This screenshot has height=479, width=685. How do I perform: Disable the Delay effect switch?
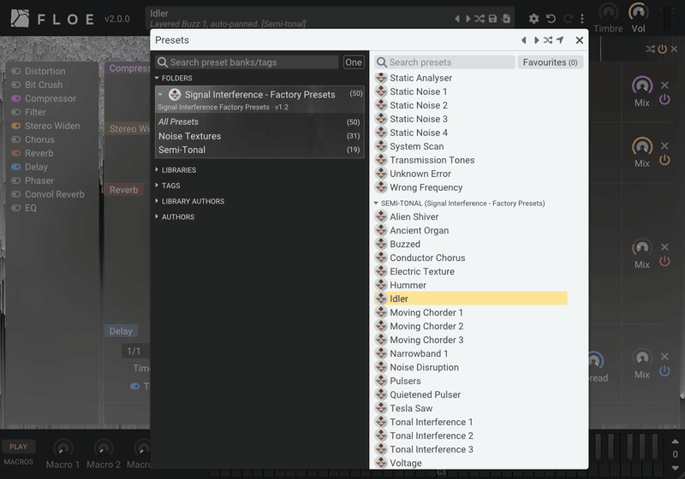[16, 167]
